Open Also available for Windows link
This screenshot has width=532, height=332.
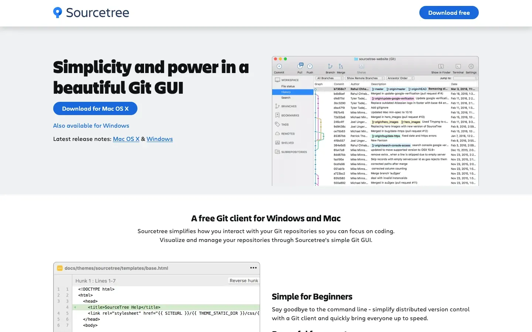pos(91,125)
